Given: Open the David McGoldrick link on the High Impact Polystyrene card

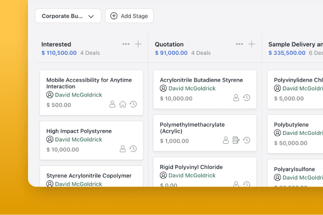Looking at the screenshot, I should pos(79,139).
